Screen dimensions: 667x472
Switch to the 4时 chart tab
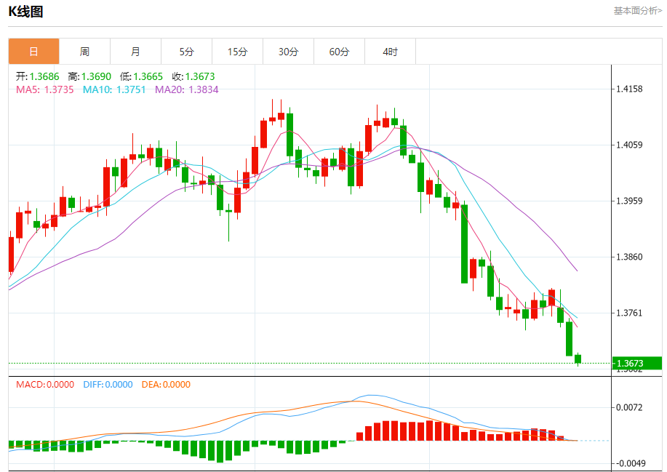[390, 52]
